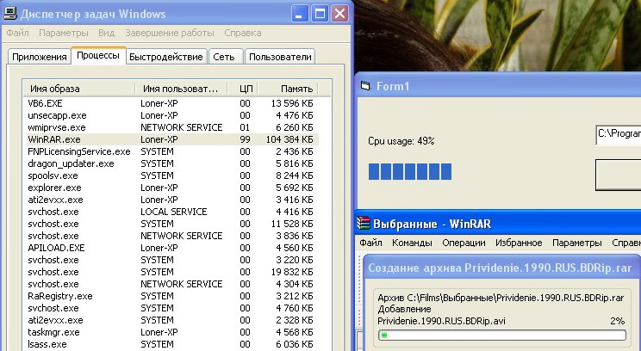This screenshot has width=641, height=351.
Task: Select the lsass.exe process row
Action: pyautogui.click(x=172, y=344)
